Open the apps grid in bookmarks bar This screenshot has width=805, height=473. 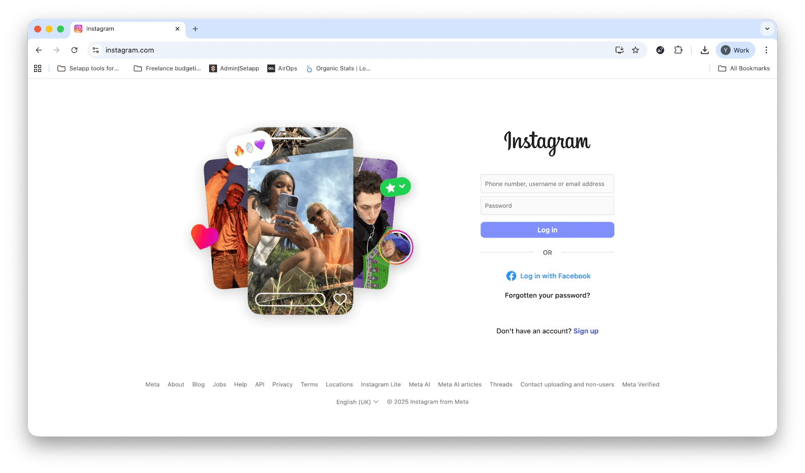tap(38, 68)
